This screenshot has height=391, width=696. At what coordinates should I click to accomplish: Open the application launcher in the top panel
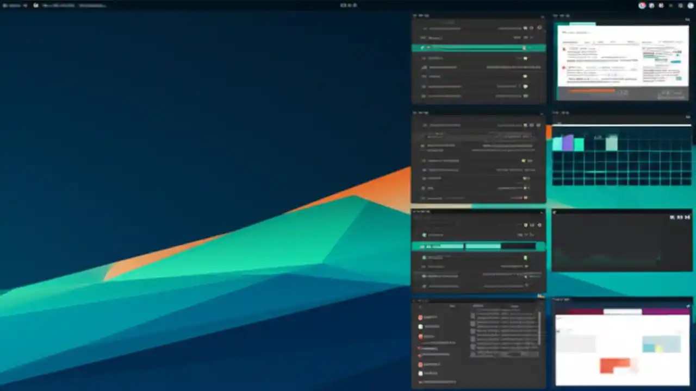coord(5,5)
